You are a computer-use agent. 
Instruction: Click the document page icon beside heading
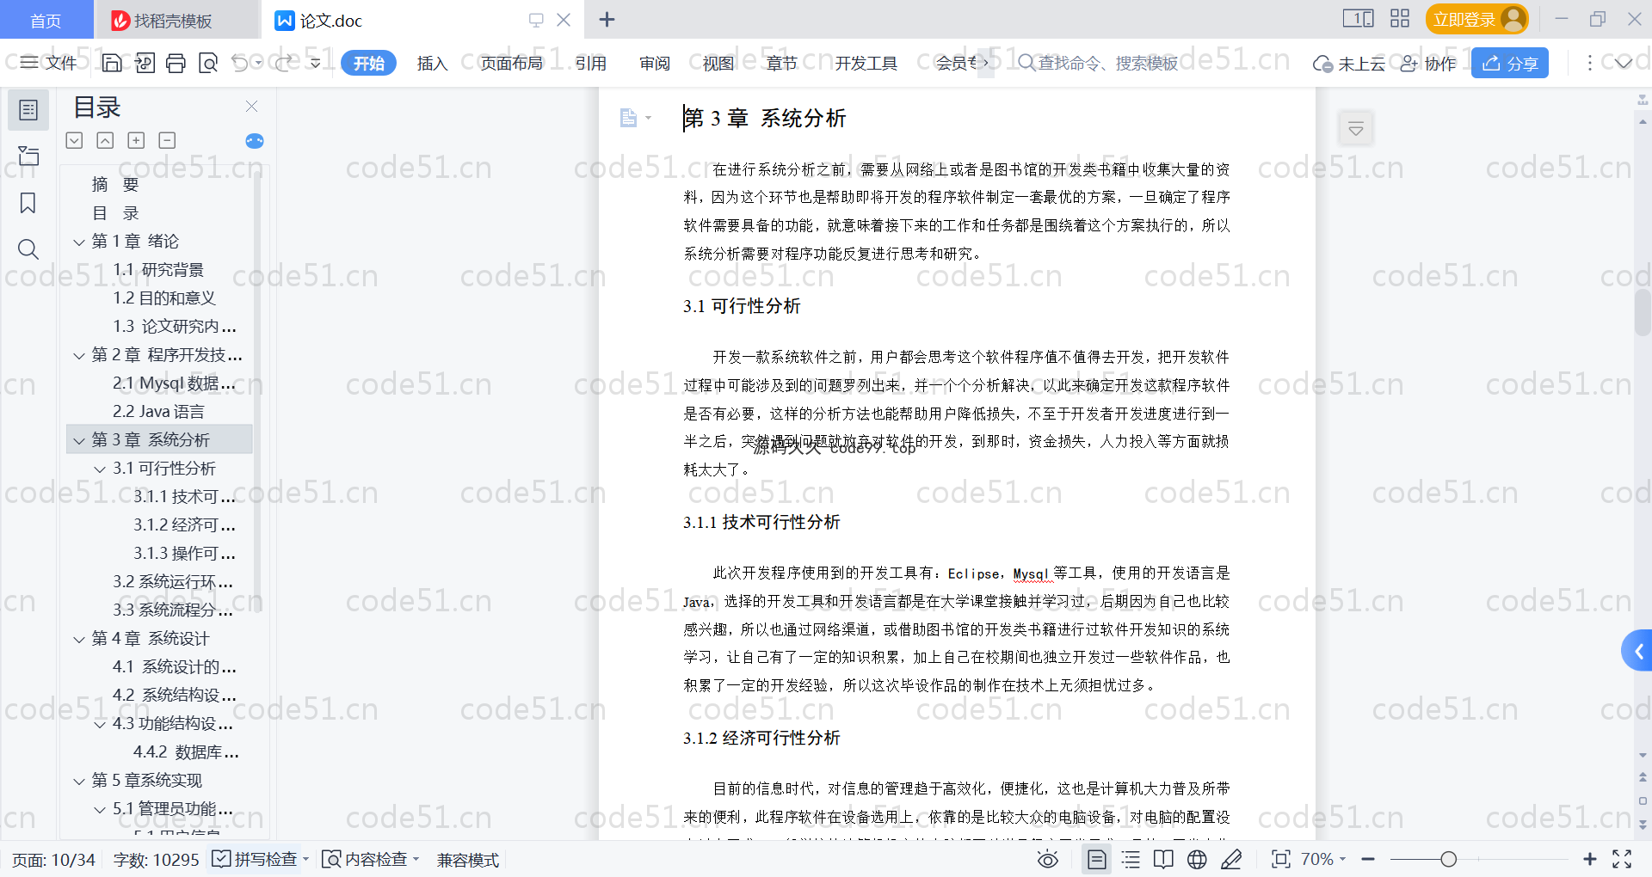(629, 118)
